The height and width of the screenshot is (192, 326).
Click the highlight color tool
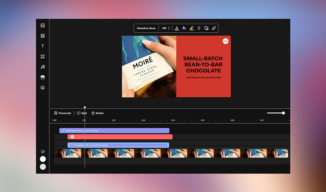click(192, 28)
